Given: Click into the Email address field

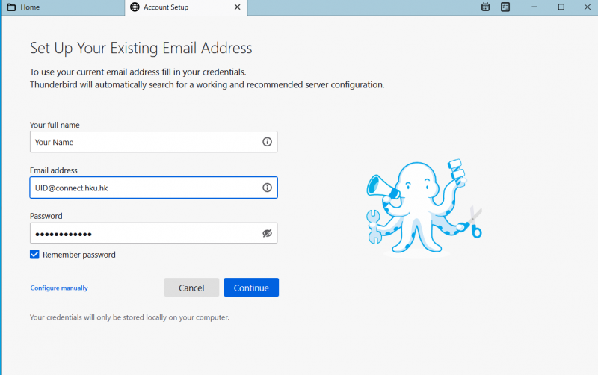Looking at the screenshot, I should click(x=153, y=187).
